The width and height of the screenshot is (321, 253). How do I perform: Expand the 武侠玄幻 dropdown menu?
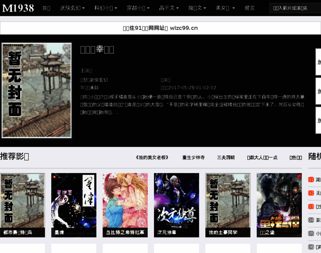coord(72,8)
